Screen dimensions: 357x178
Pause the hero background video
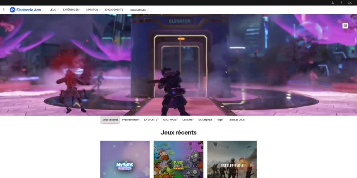pyautogui.click(x=345, y=26)
